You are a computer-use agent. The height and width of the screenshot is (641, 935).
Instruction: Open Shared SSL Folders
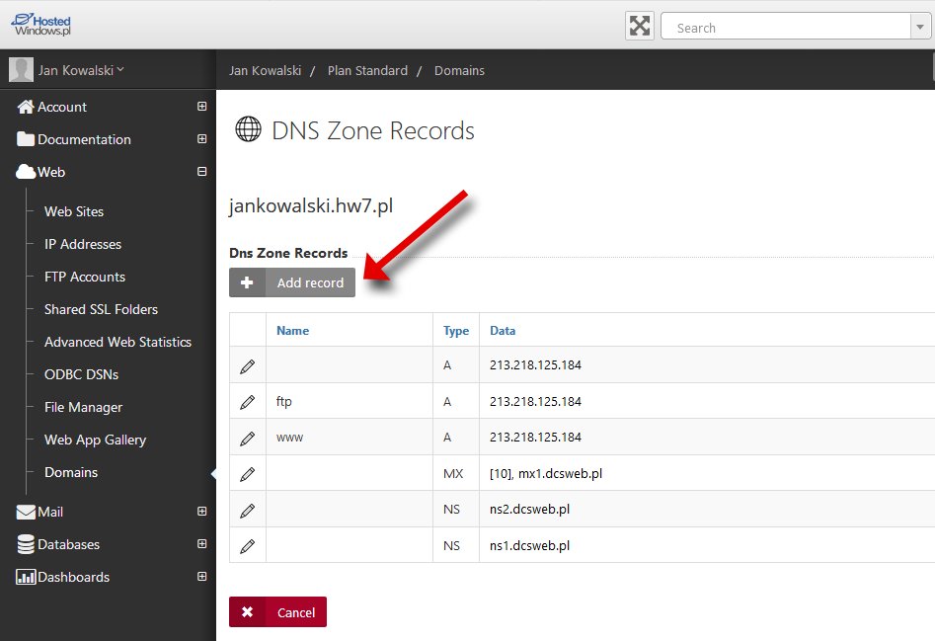(101, 309)
